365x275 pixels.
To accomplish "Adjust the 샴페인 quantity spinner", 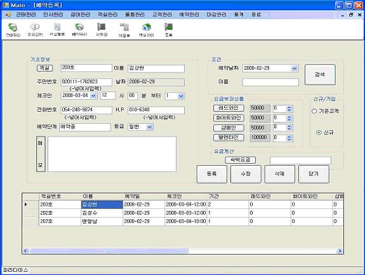I will click(x=289, y=128).
